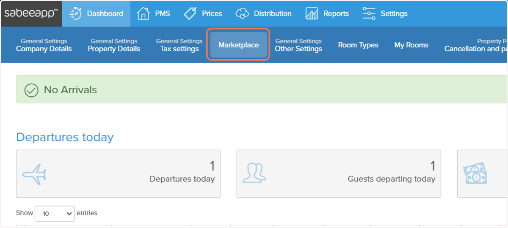Open the My Rooms settings
Viewport: 508px width, 228px height.
(411, 45)
